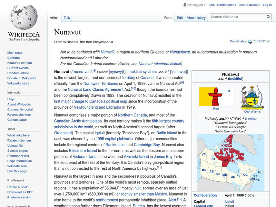Open Contents sidebar link
The height and width of the screenshot is (207, 276).
[14, 58]
